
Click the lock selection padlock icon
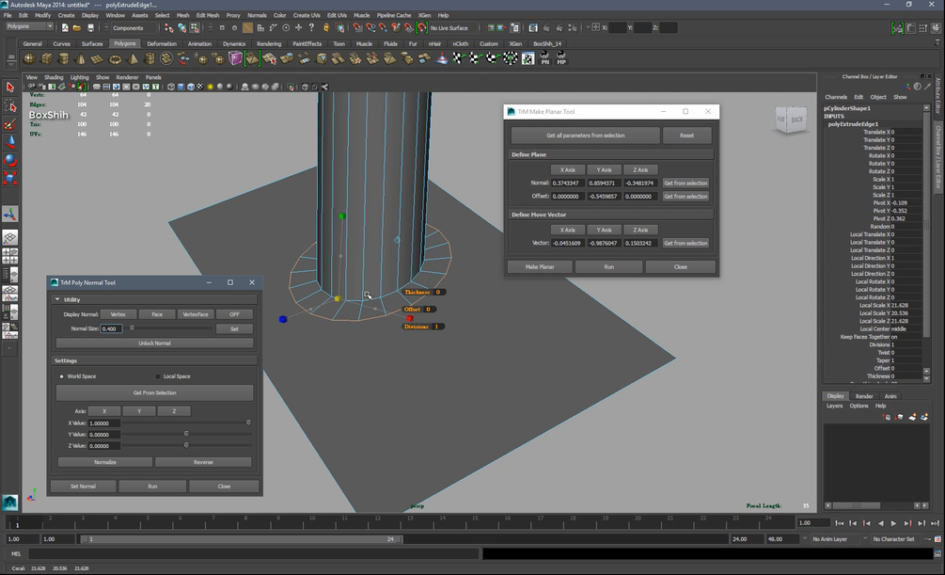326,27
